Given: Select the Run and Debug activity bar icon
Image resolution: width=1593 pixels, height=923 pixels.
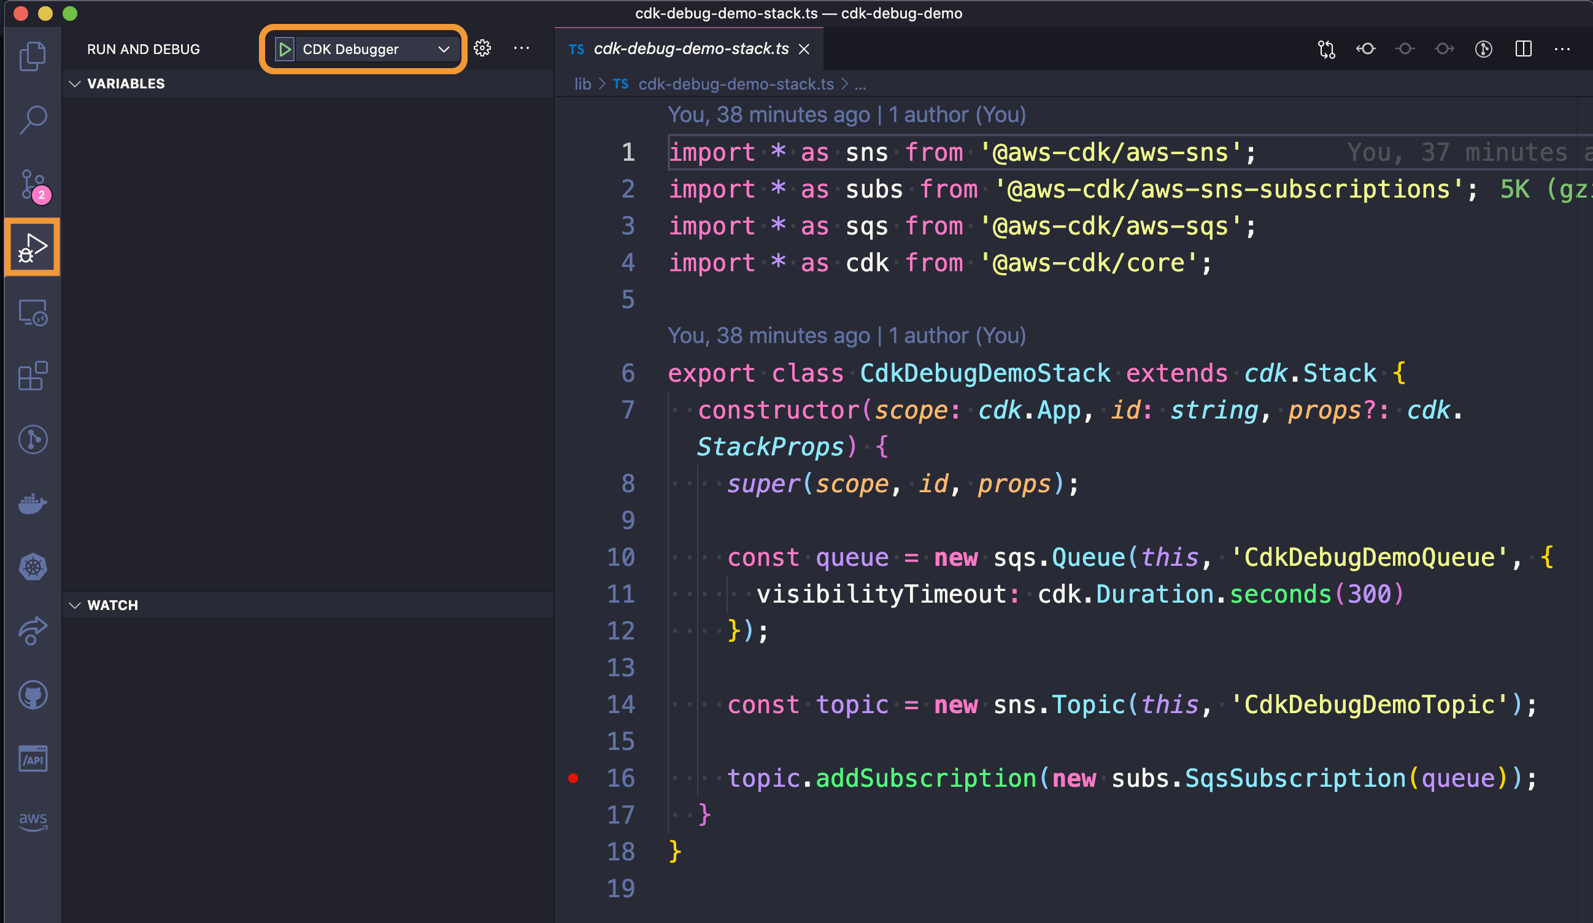Looking at the screenshot, I should [x=33, y=247].
